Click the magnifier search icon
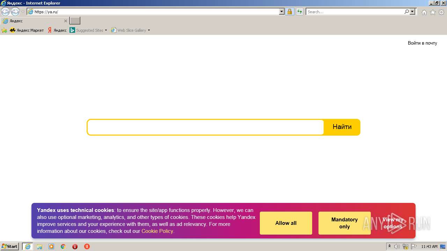This screenshot has height=251, width=447. click(406, 12)
